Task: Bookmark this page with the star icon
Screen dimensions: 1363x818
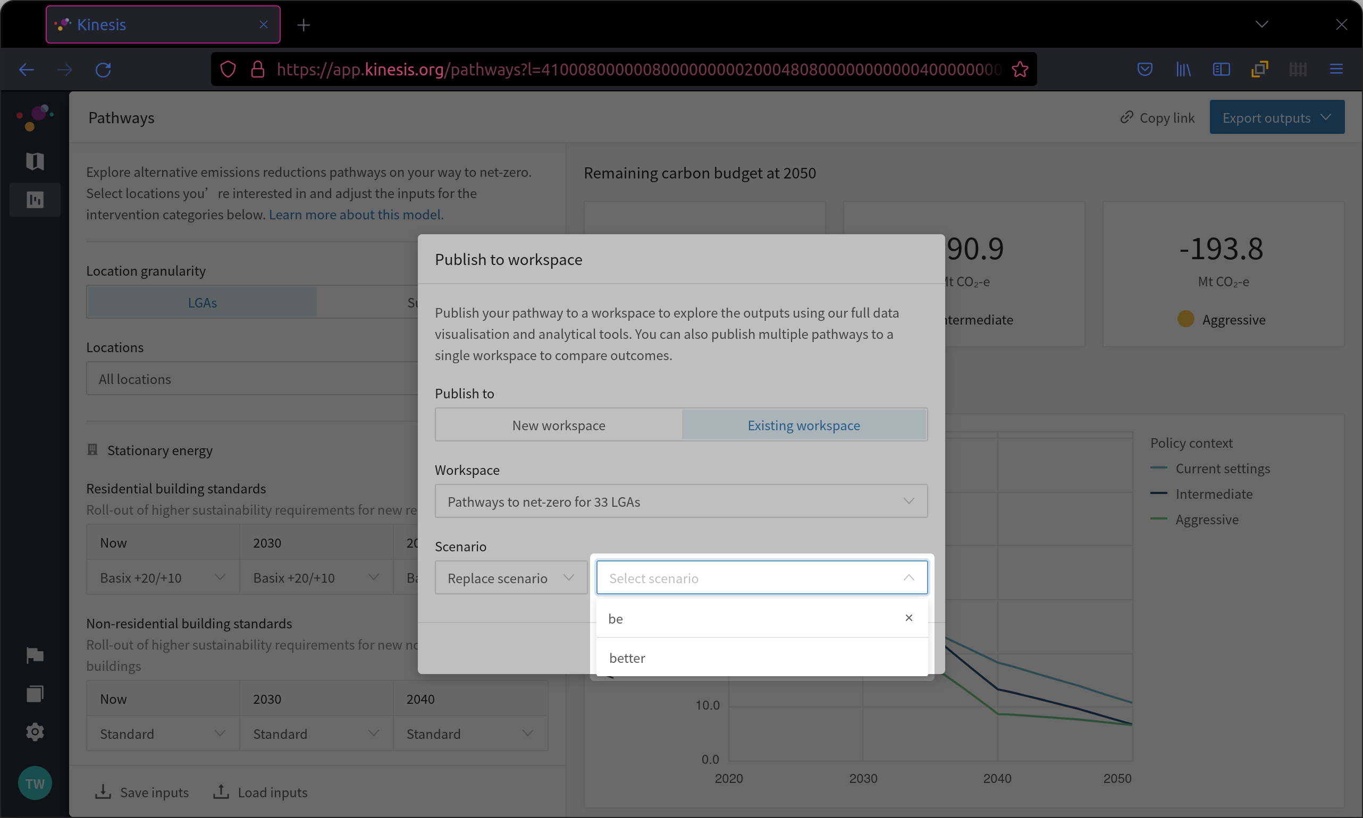Action: click(1020, 70)
